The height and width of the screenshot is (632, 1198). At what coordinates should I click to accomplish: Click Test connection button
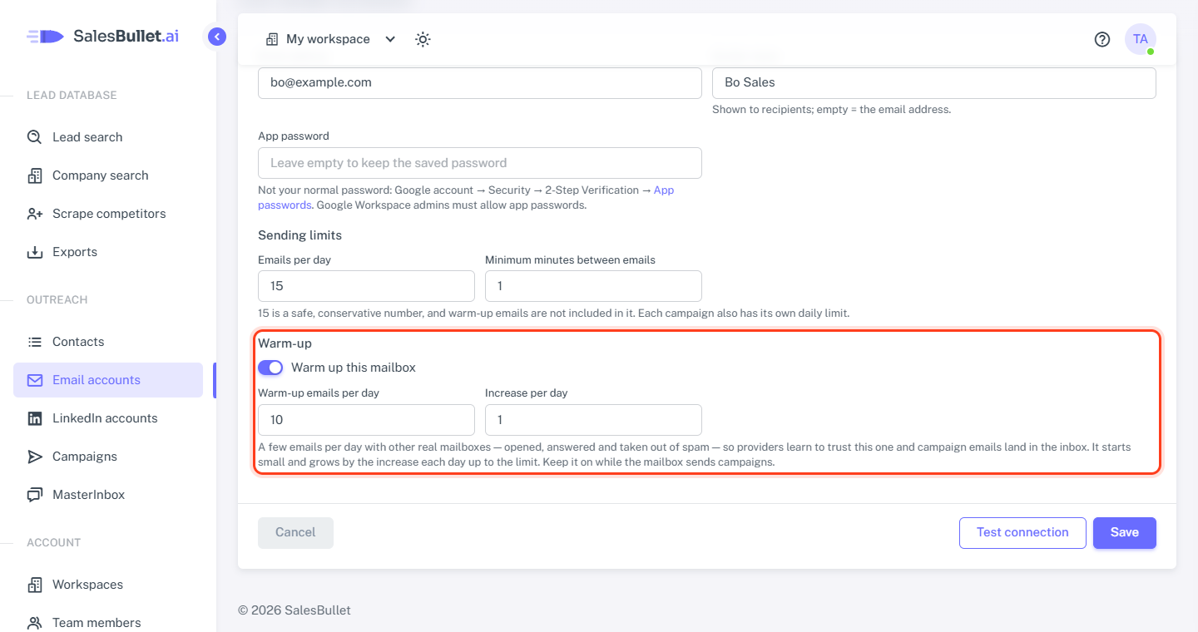coord(1022,533)
